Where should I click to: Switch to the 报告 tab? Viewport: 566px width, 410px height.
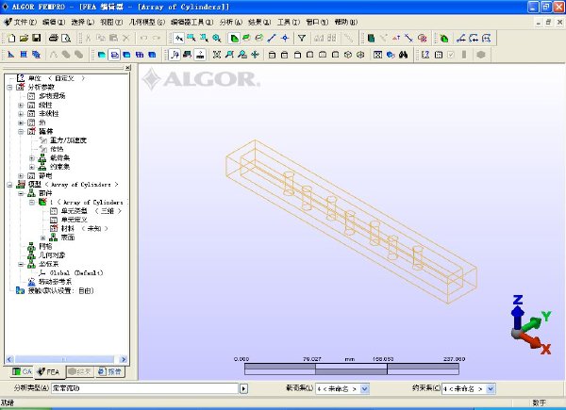tap(110, 371)
